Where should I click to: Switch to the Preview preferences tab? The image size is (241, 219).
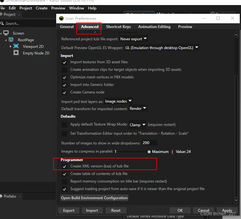(185, 27)
